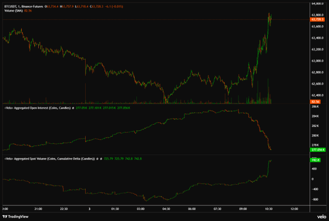Click the 278K open interest axis label
This screenshot has height=221, width=329.
[x=315, y=145]
